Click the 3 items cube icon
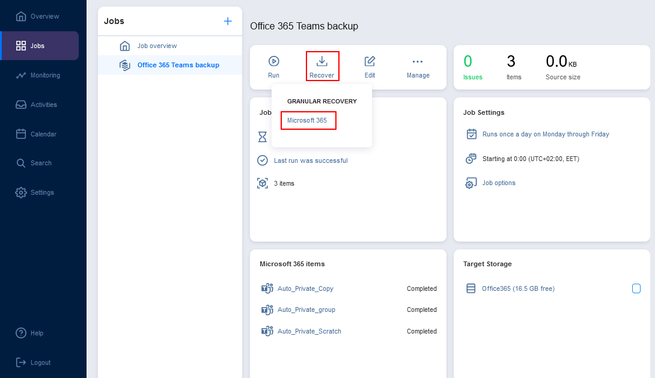Viewport: 655px width, 378px height. [x=263, y=183]
